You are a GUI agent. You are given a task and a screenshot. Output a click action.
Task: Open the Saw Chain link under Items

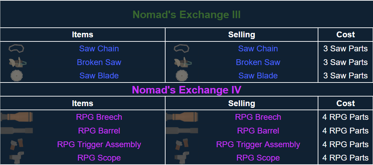pyautogui.click(x=99, y=49)
